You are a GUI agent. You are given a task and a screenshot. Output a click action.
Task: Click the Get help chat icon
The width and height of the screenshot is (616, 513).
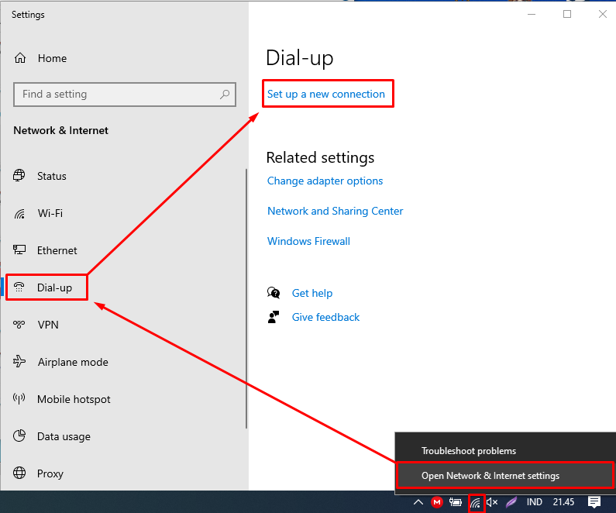(274, 293)
